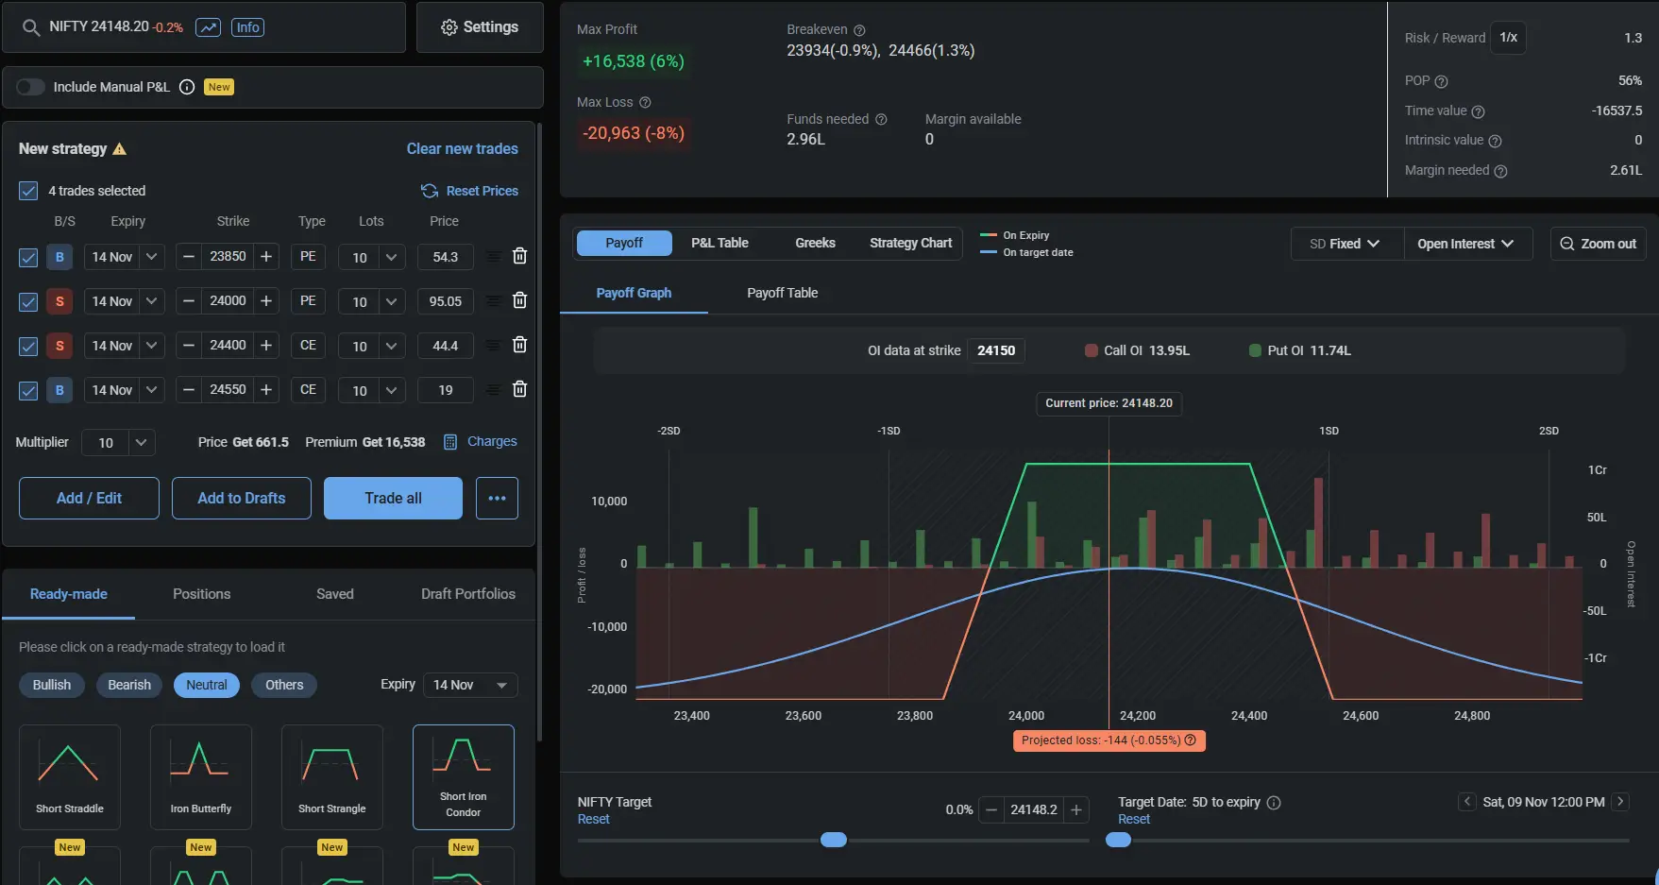Delete the 24000 PE trade
Image resolution: width=1659 pixels, height=885 pixels.
tap(519, 300)
